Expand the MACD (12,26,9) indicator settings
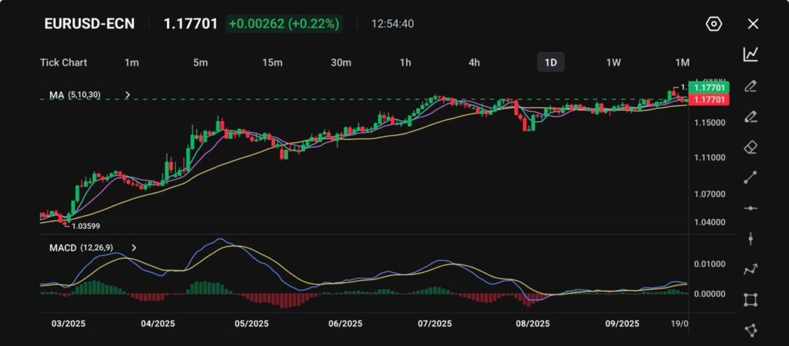The image size is (789, 346). pos(133,248)
